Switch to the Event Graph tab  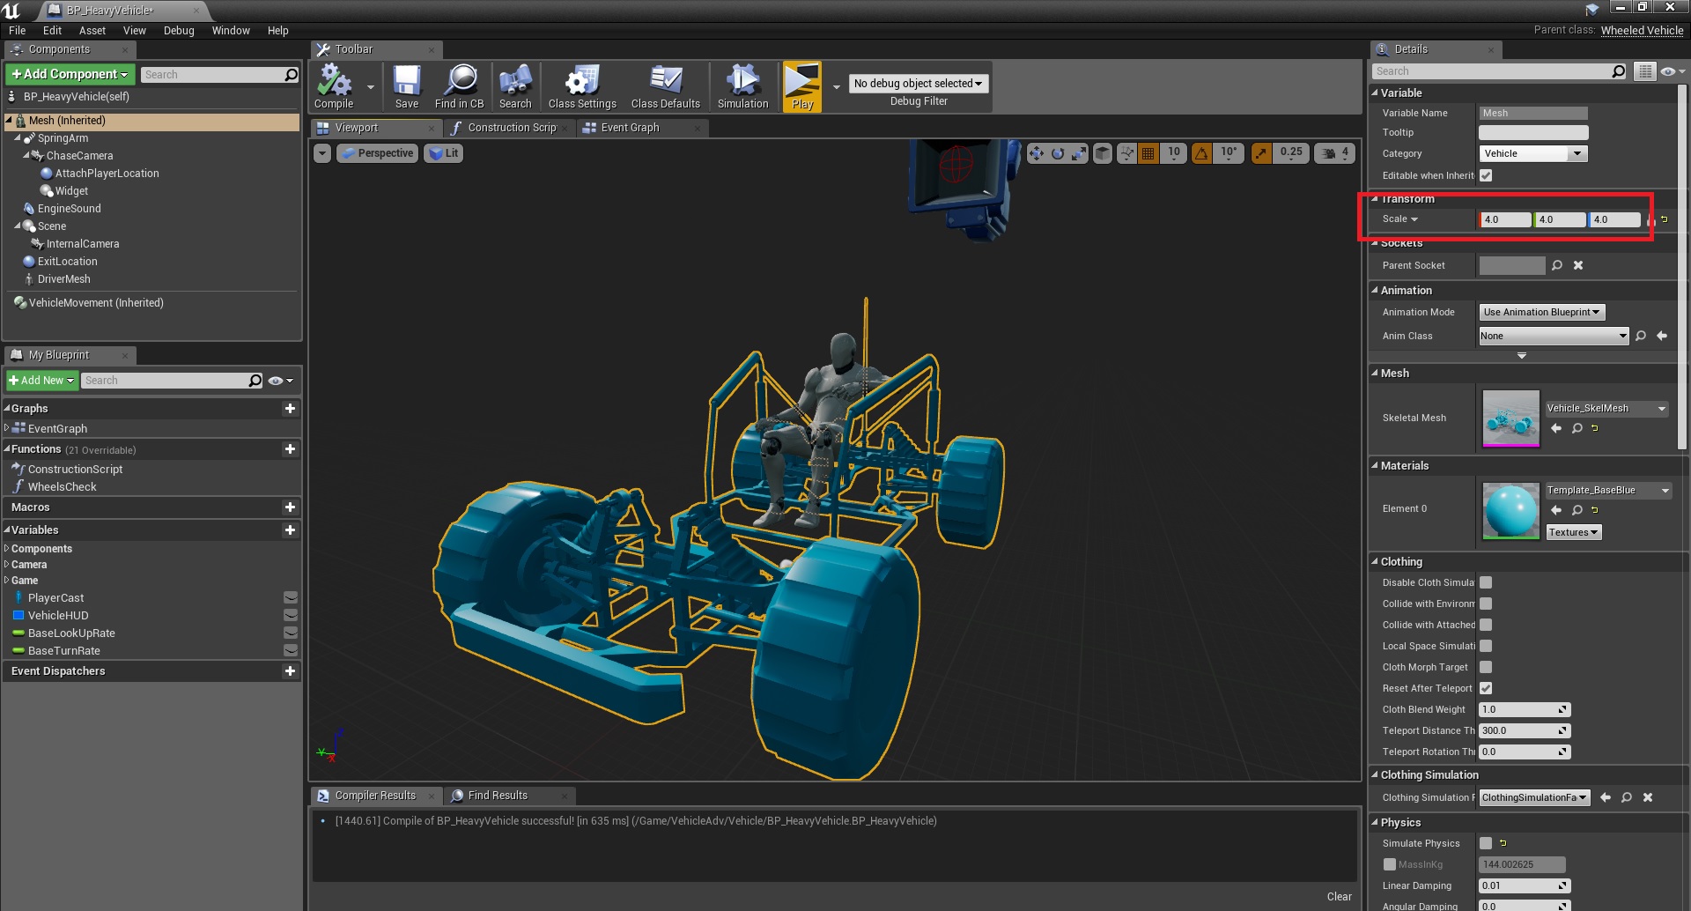[629, 128]
